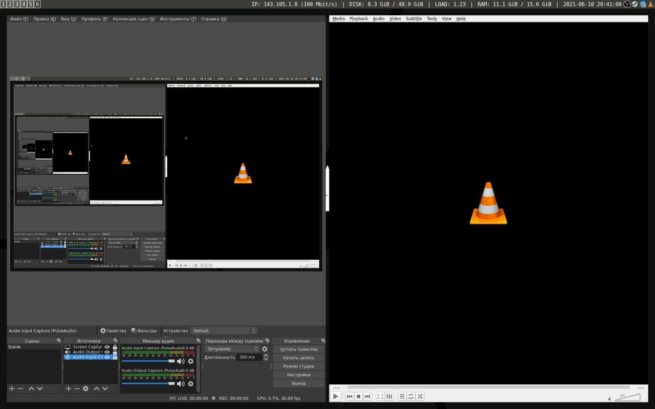Move the scene down
Viewport: 655px width, 409px height.
40,389
